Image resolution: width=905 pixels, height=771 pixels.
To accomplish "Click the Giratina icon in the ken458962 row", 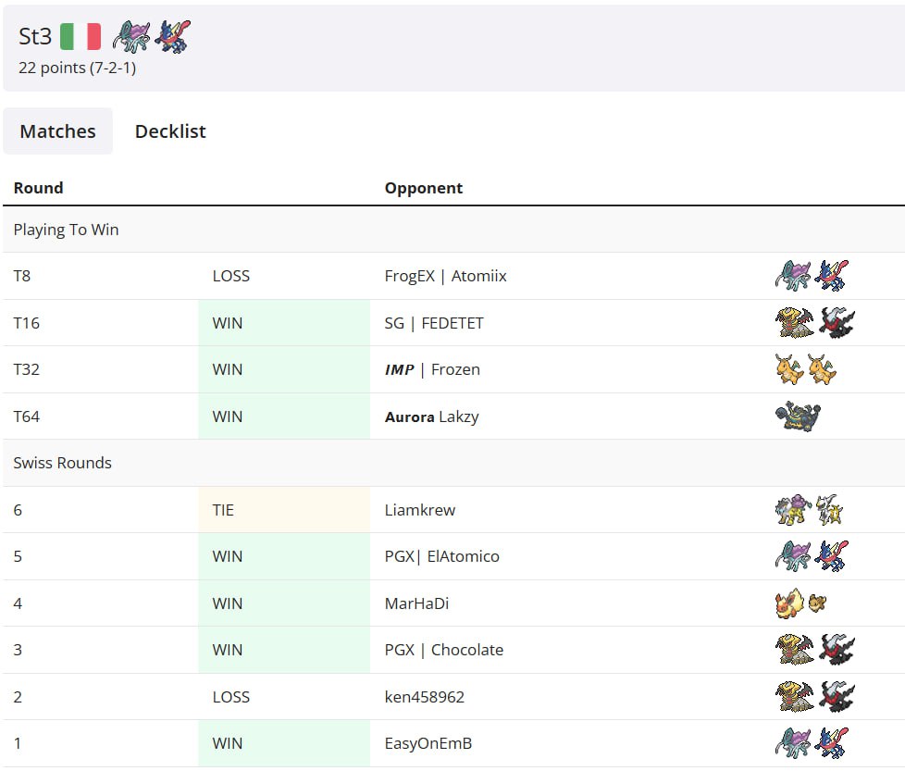I will (x=794, y=697).
